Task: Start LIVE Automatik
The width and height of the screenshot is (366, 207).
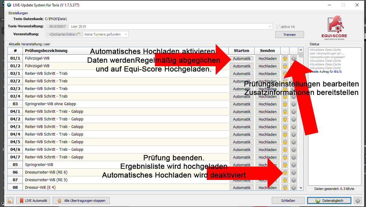Action: coord(34,201)
